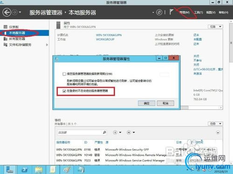
Task: Click the dashboard icon beside 仪表板
Action: tap(6, 27)
